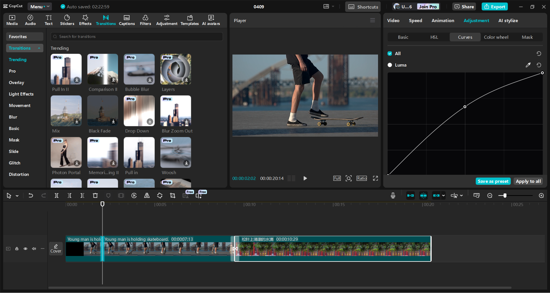Screen dimensions: 550x293
Task: Click the Apply to all button
Action: coord(528,181)
